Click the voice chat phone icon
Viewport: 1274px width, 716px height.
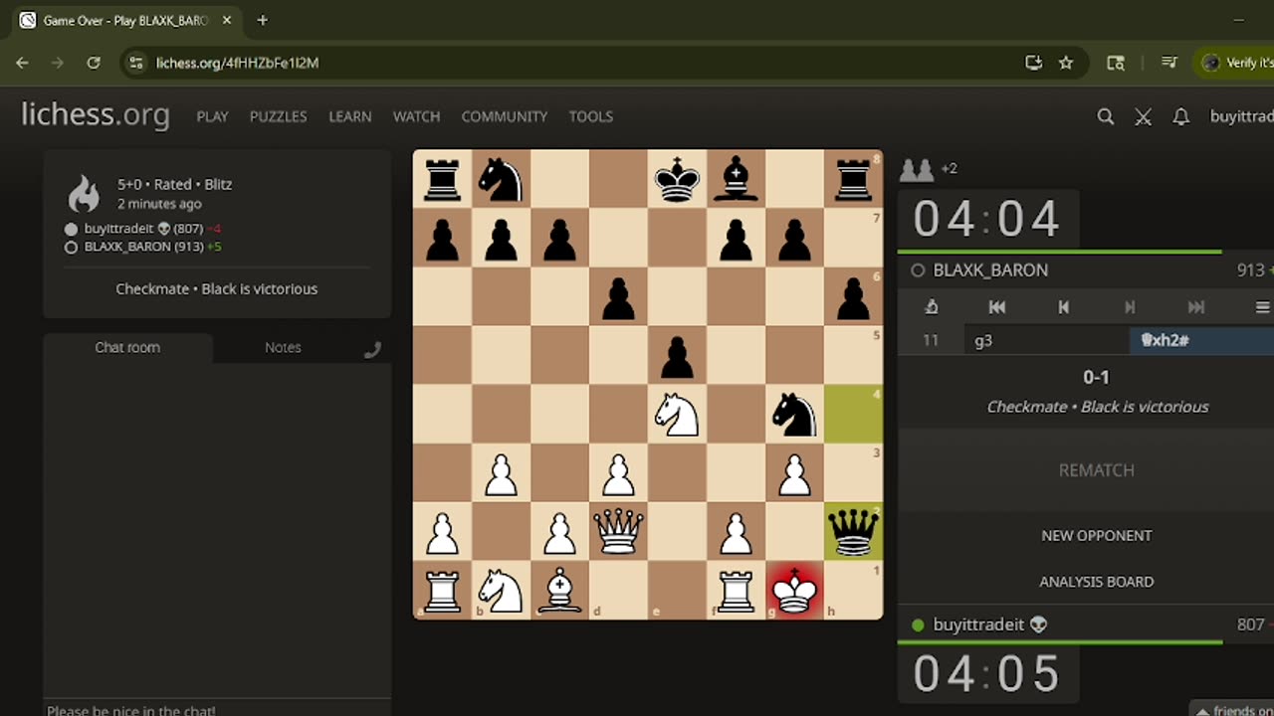pos(372,349)
